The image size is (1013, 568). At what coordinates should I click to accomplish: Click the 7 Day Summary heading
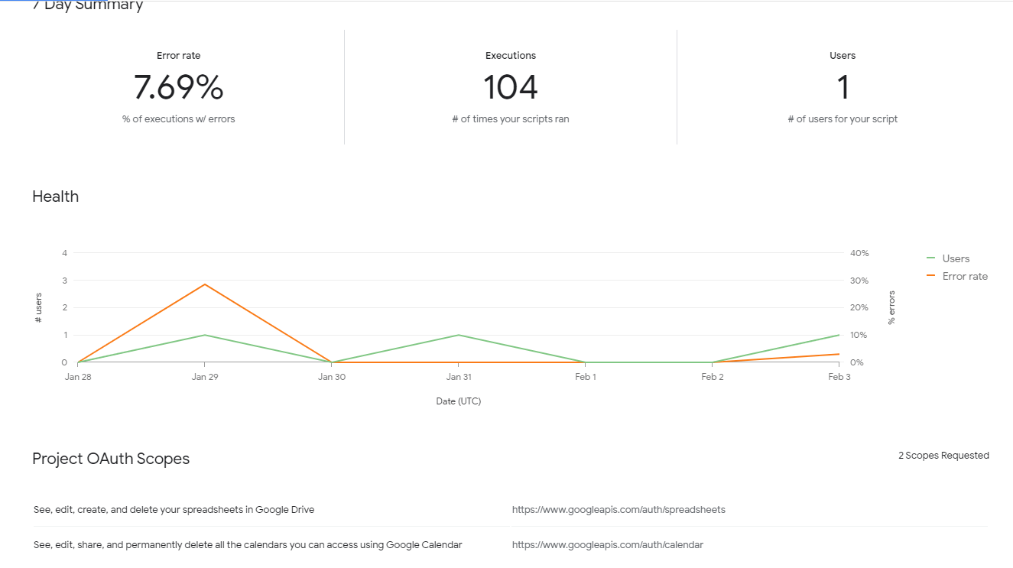coord(88,5)
